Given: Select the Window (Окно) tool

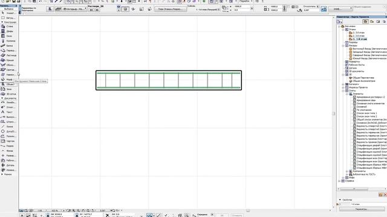Looking at the screenshot, I should point(8,36).
